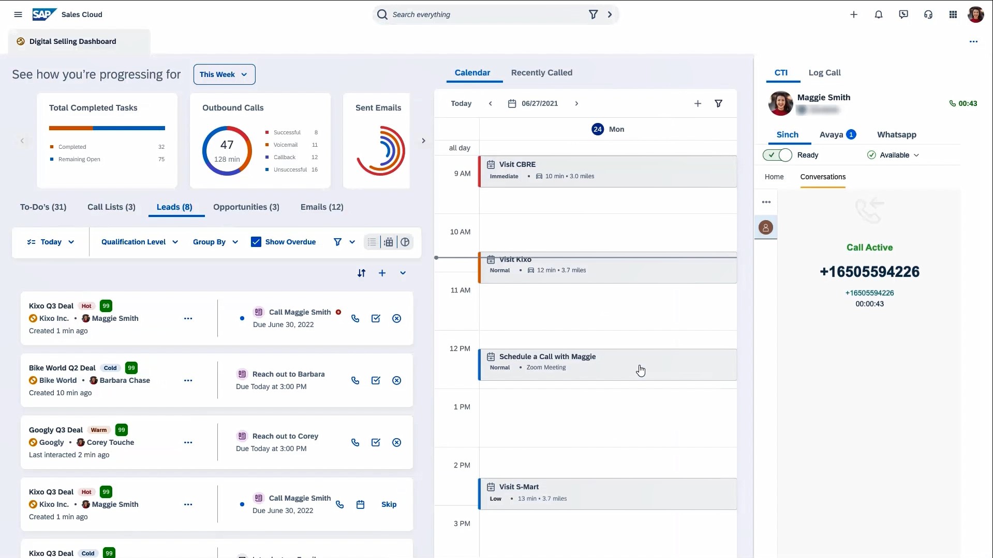Switch to the Recently Called tab
The image size is (993, 558).
click(542, 73)
